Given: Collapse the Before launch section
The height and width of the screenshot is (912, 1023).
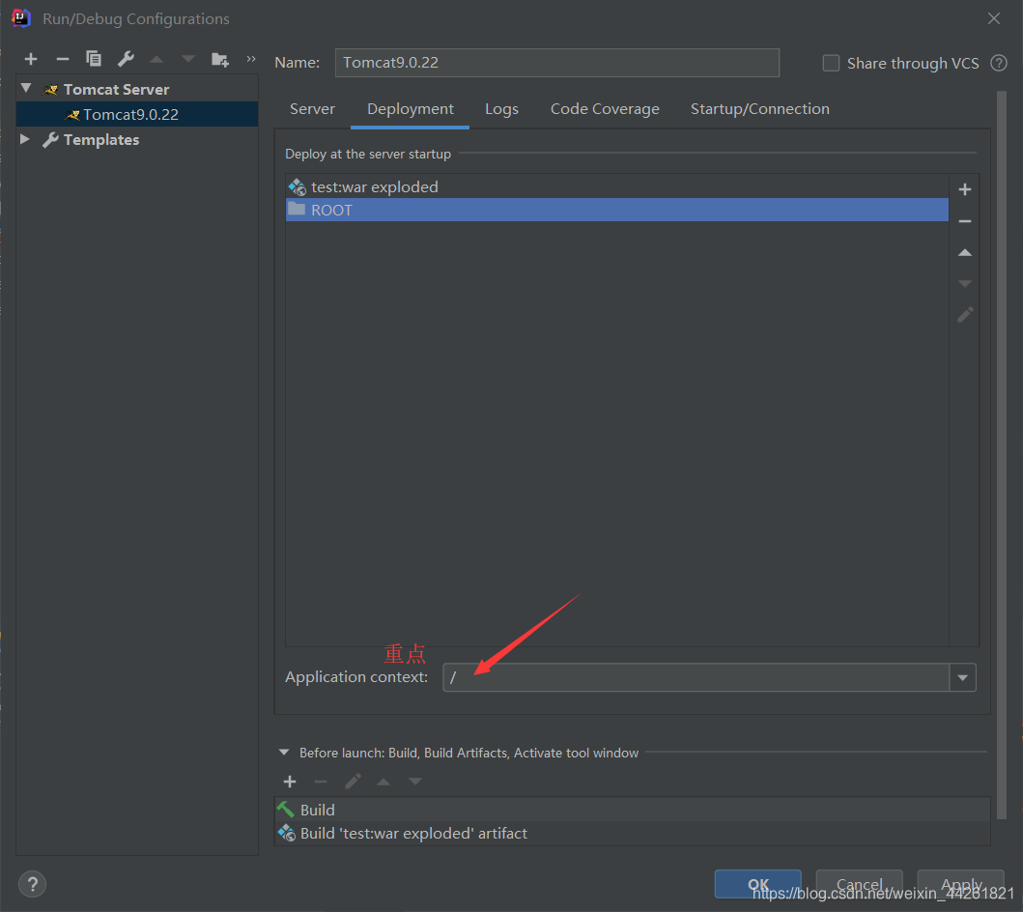Looking at the screenshot, I should [284, 753].
